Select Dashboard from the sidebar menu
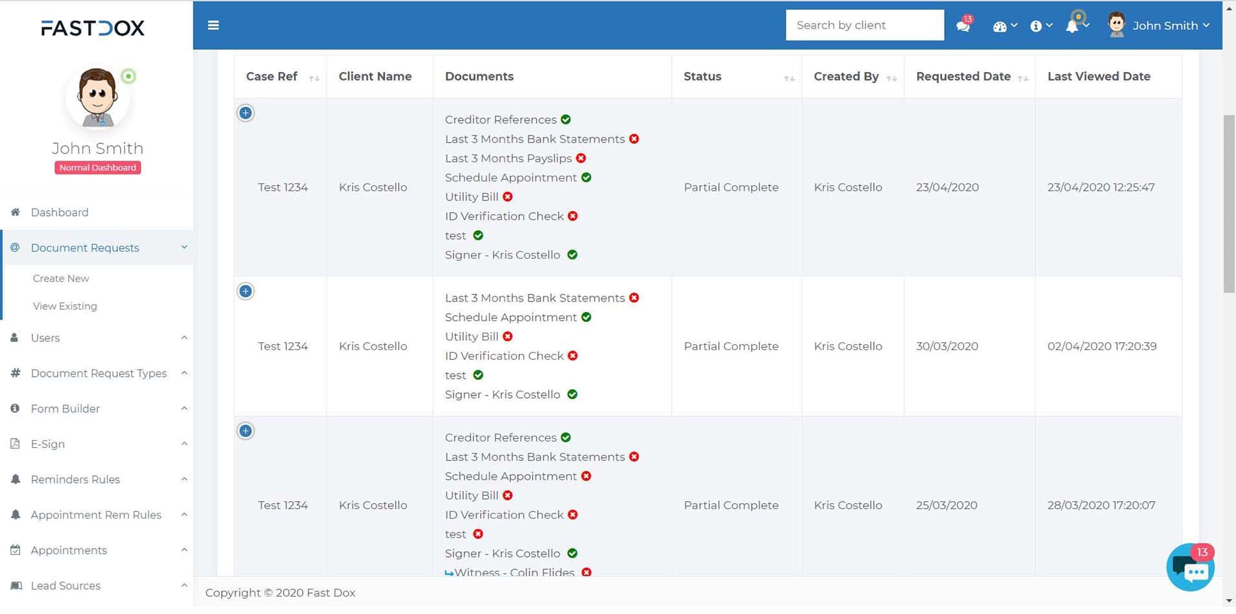The image size is (1236, 614). pyautogui.click(x=59, y=212)
